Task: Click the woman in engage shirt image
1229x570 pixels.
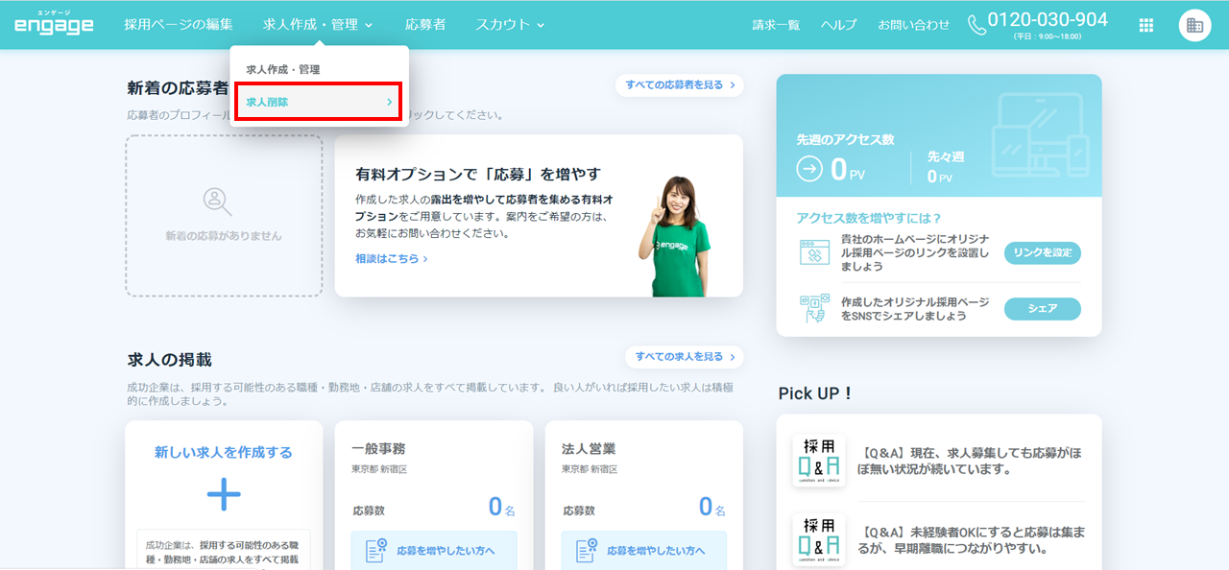Action: [677, 235]
